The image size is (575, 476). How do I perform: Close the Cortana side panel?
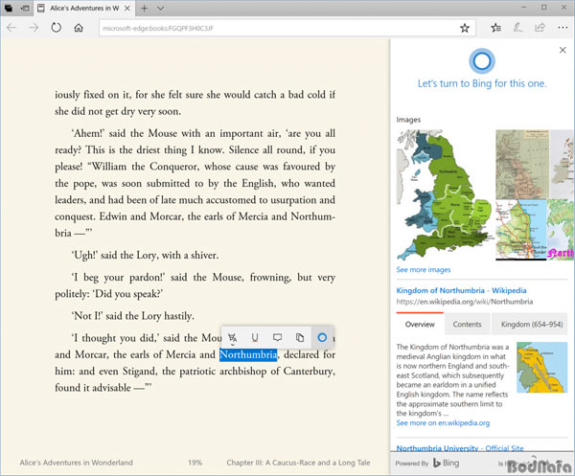tap(563, 50)
